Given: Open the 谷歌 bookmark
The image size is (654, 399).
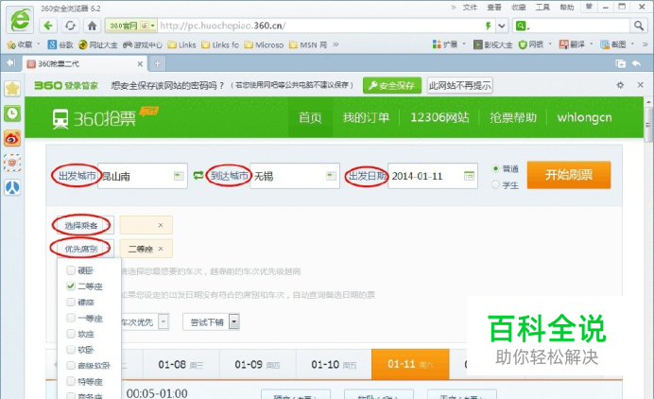Looking at the screenshot, I should [60, 44].
